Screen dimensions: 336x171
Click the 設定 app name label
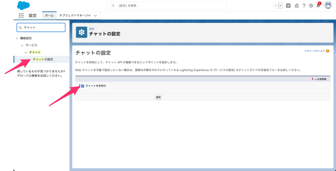pyautogui.click(x=33, y=15)
